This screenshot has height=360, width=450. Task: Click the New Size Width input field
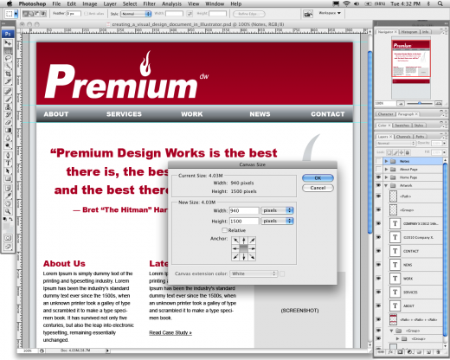pos(244,210)
